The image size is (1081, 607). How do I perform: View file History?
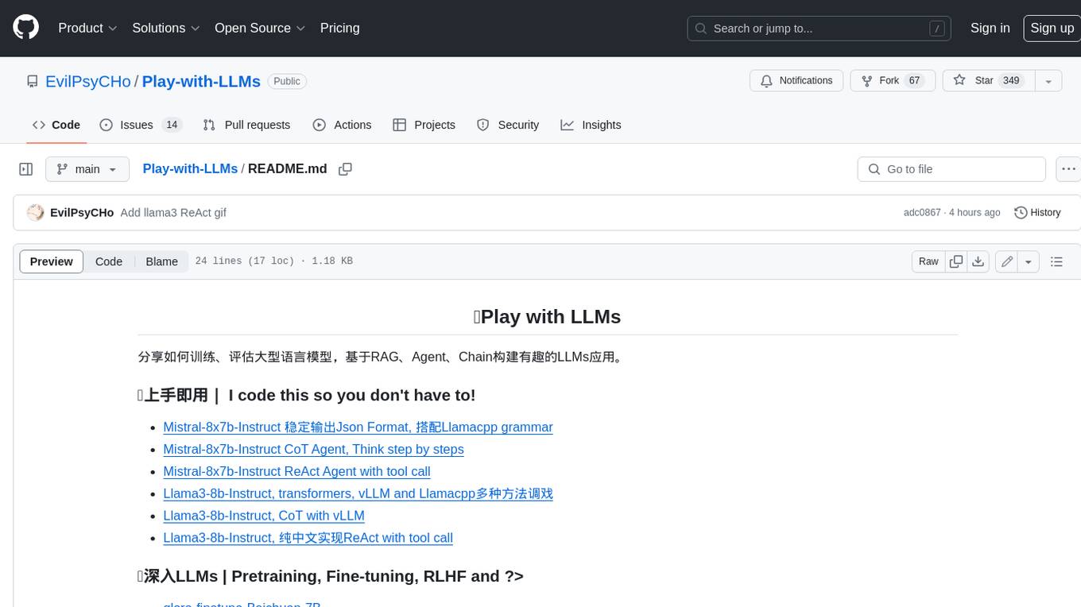1037,213
